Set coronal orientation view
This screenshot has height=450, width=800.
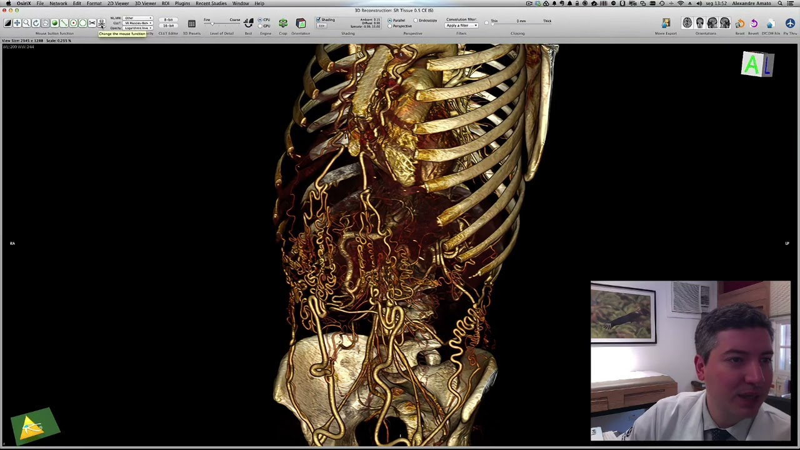click(x=700, y=23)
